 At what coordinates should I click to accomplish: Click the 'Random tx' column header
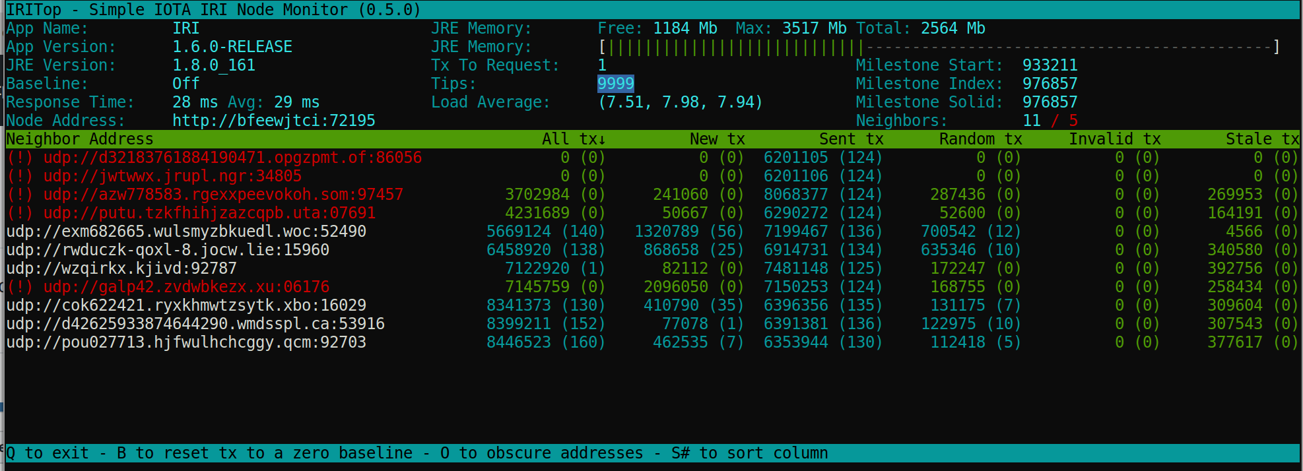click(980, 139)
